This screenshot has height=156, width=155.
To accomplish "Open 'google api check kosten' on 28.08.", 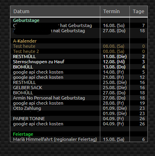I will coord(38,103).
